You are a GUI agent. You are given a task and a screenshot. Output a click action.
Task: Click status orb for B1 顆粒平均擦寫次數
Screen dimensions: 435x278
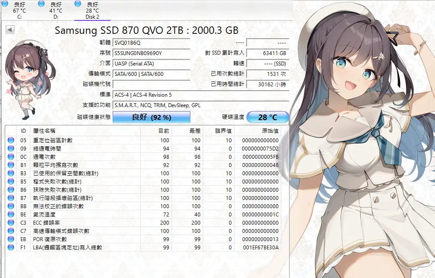pyautogui.click(x=11, y=165)
